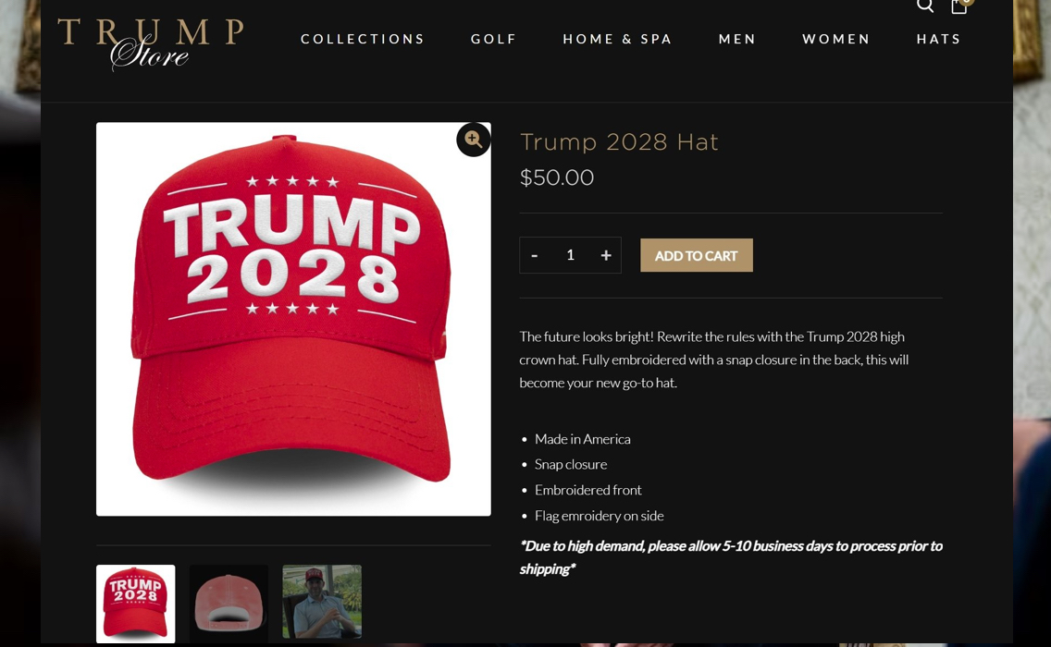The width and height of the screenshot is (1051, 647).
Task: Open the Hats menu
Action: pyautogui.click(x=938, y=39)
